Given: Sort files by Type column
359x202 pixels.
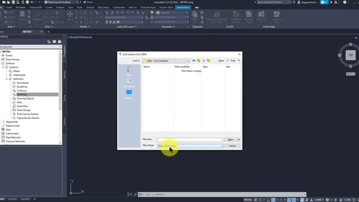Looking at the screenshot, I should click(205, 67).
